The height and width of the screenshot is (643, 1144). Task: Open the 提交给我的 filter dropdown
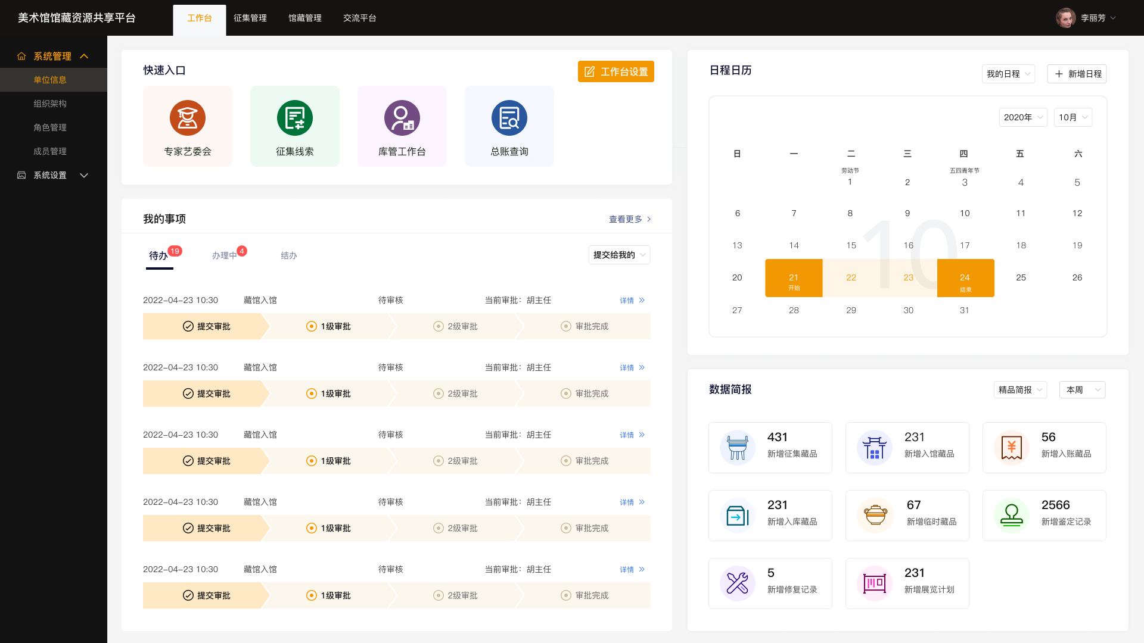pyautogui.click(x=618, y=255)
